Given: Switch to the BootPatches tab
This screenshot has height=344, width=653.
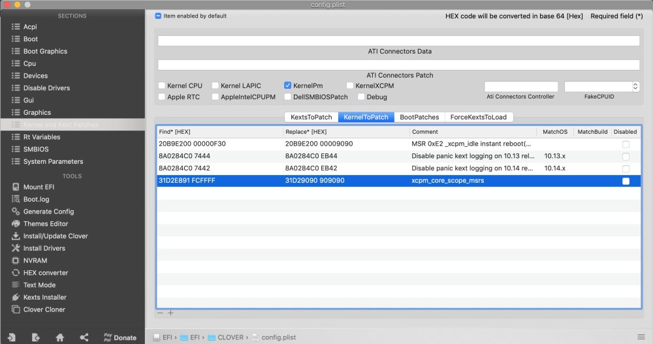Looking at the screenshot, I should coord(419,117).
